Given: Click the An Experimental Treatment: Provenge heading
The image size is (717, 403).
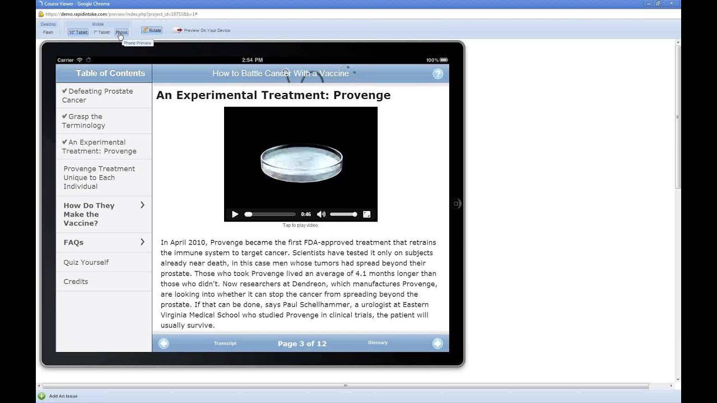Looking at the screenshot, I should tap(273, 95).
